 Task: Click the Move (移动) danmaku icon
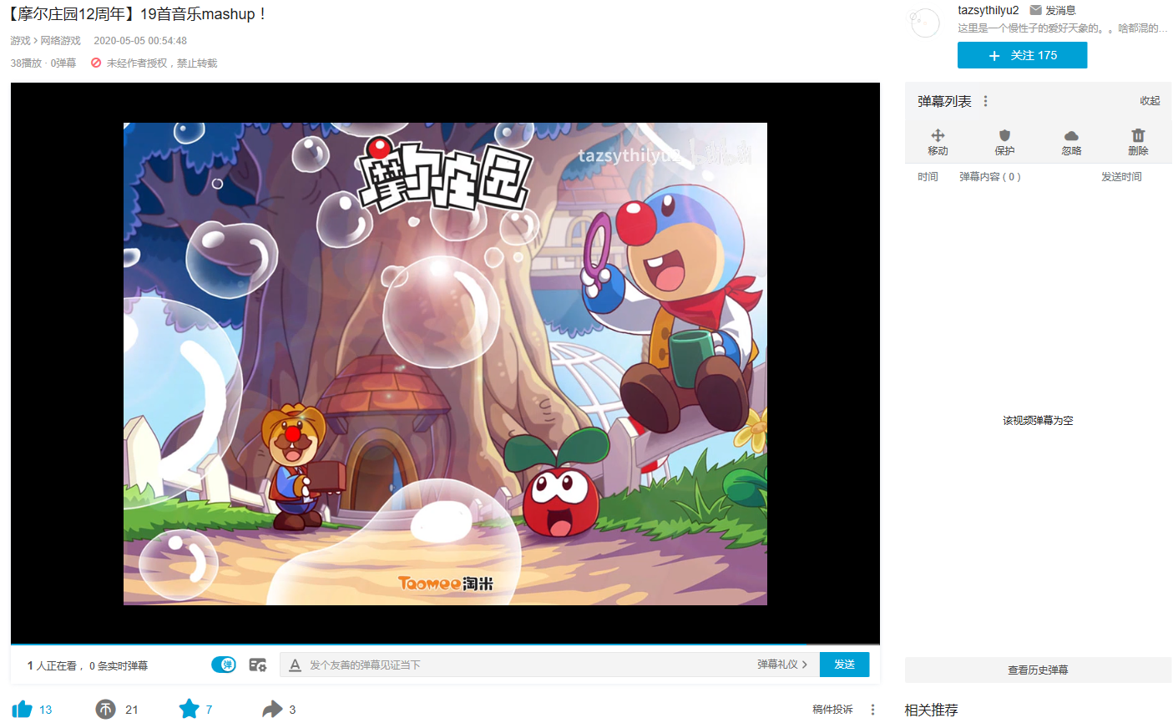click(x=938, y=135)
